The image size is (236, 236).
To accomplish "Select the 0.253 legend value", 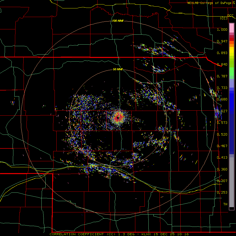I will [x=222, y=192].
